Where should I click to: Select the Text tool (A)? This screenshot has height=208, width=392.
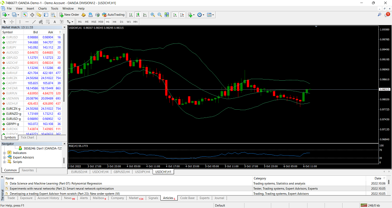[x=55, y=22]
